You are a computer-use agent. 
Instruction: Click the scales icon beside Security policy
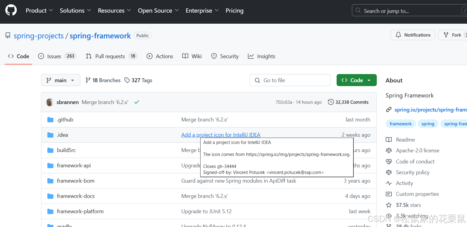[389, 172]
